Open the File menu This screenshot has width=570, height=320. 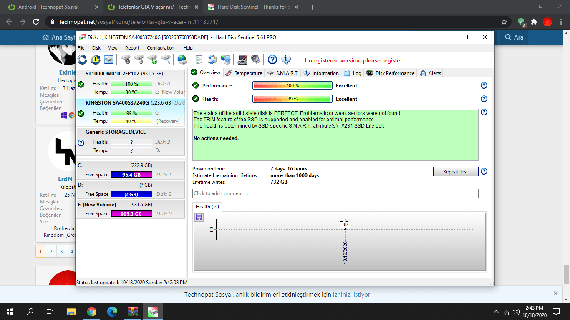click(x=81, y=48)
